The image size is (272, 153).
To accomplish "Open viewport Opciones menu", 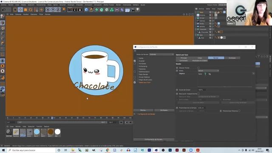I will (x=34, y=14).
